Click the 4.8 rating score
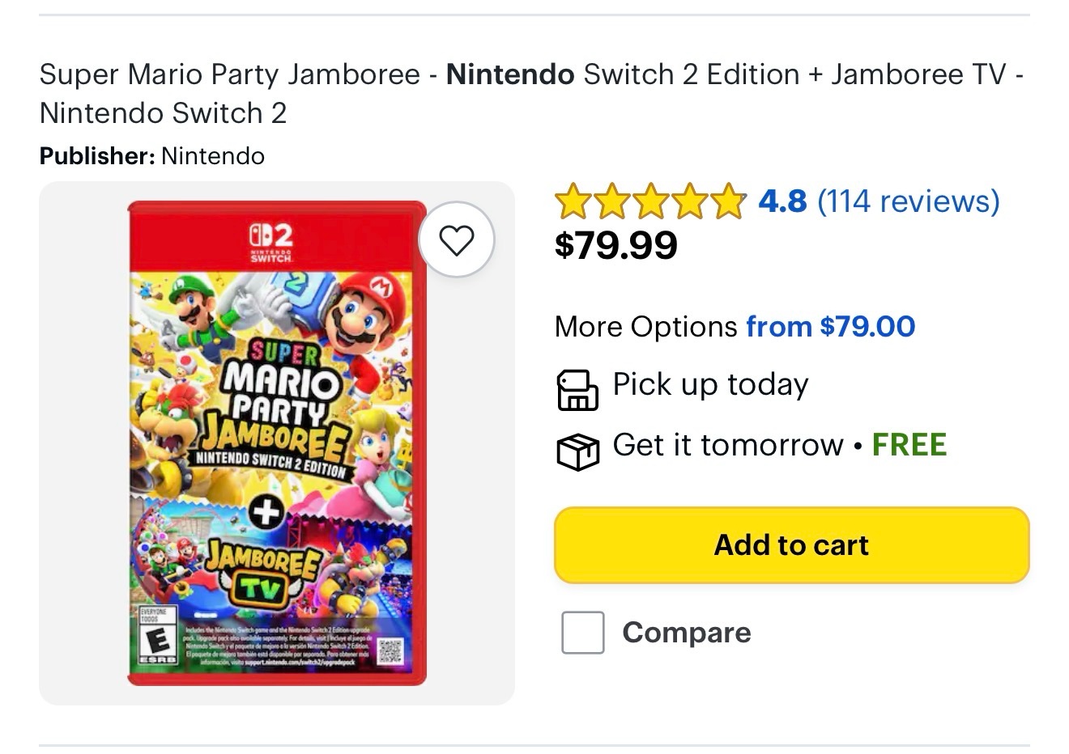Screen dimensions: 1069x754 (x=782, y=201)
